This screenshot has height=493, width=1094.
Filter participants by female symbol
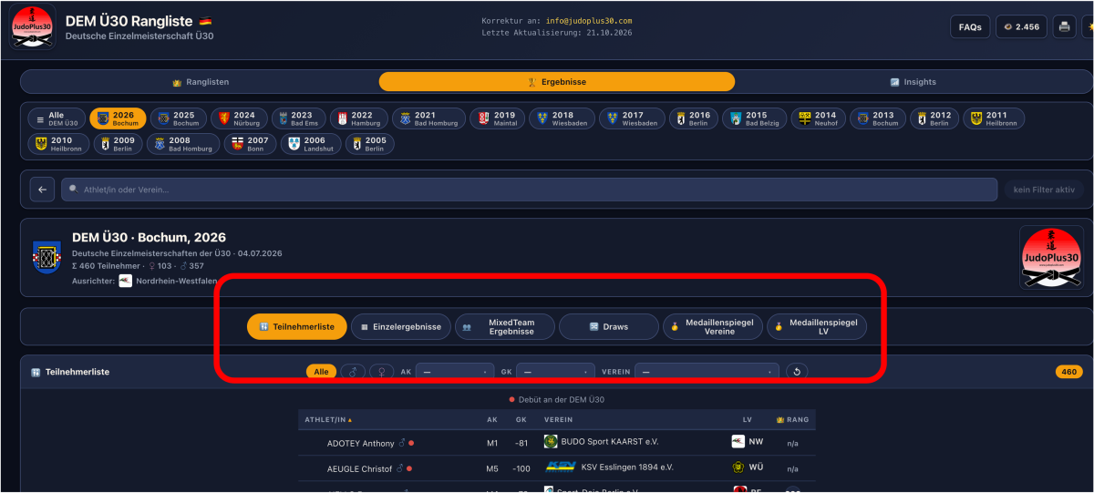point(382,372)
